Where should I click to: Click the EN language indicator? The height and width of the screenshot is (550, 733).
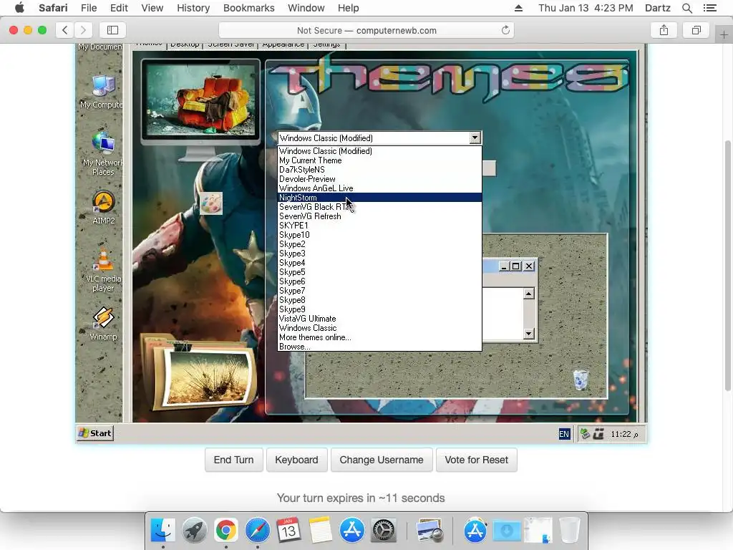pyautogui.click(x=564, y=434)
